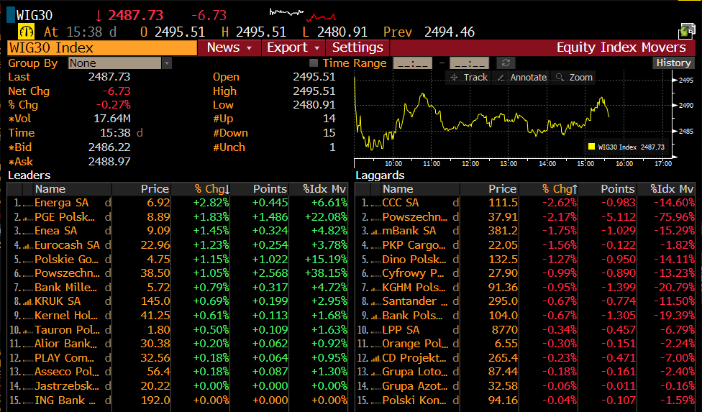Expand the News menu

point(229,47)
